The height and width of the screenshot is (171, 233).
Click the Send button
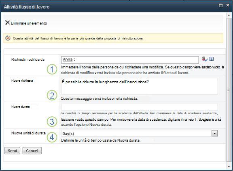[x=12, y=150]
